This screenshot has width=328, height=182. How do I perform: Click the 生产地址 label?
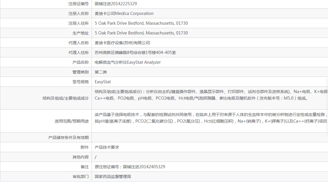tap(81, 33)
